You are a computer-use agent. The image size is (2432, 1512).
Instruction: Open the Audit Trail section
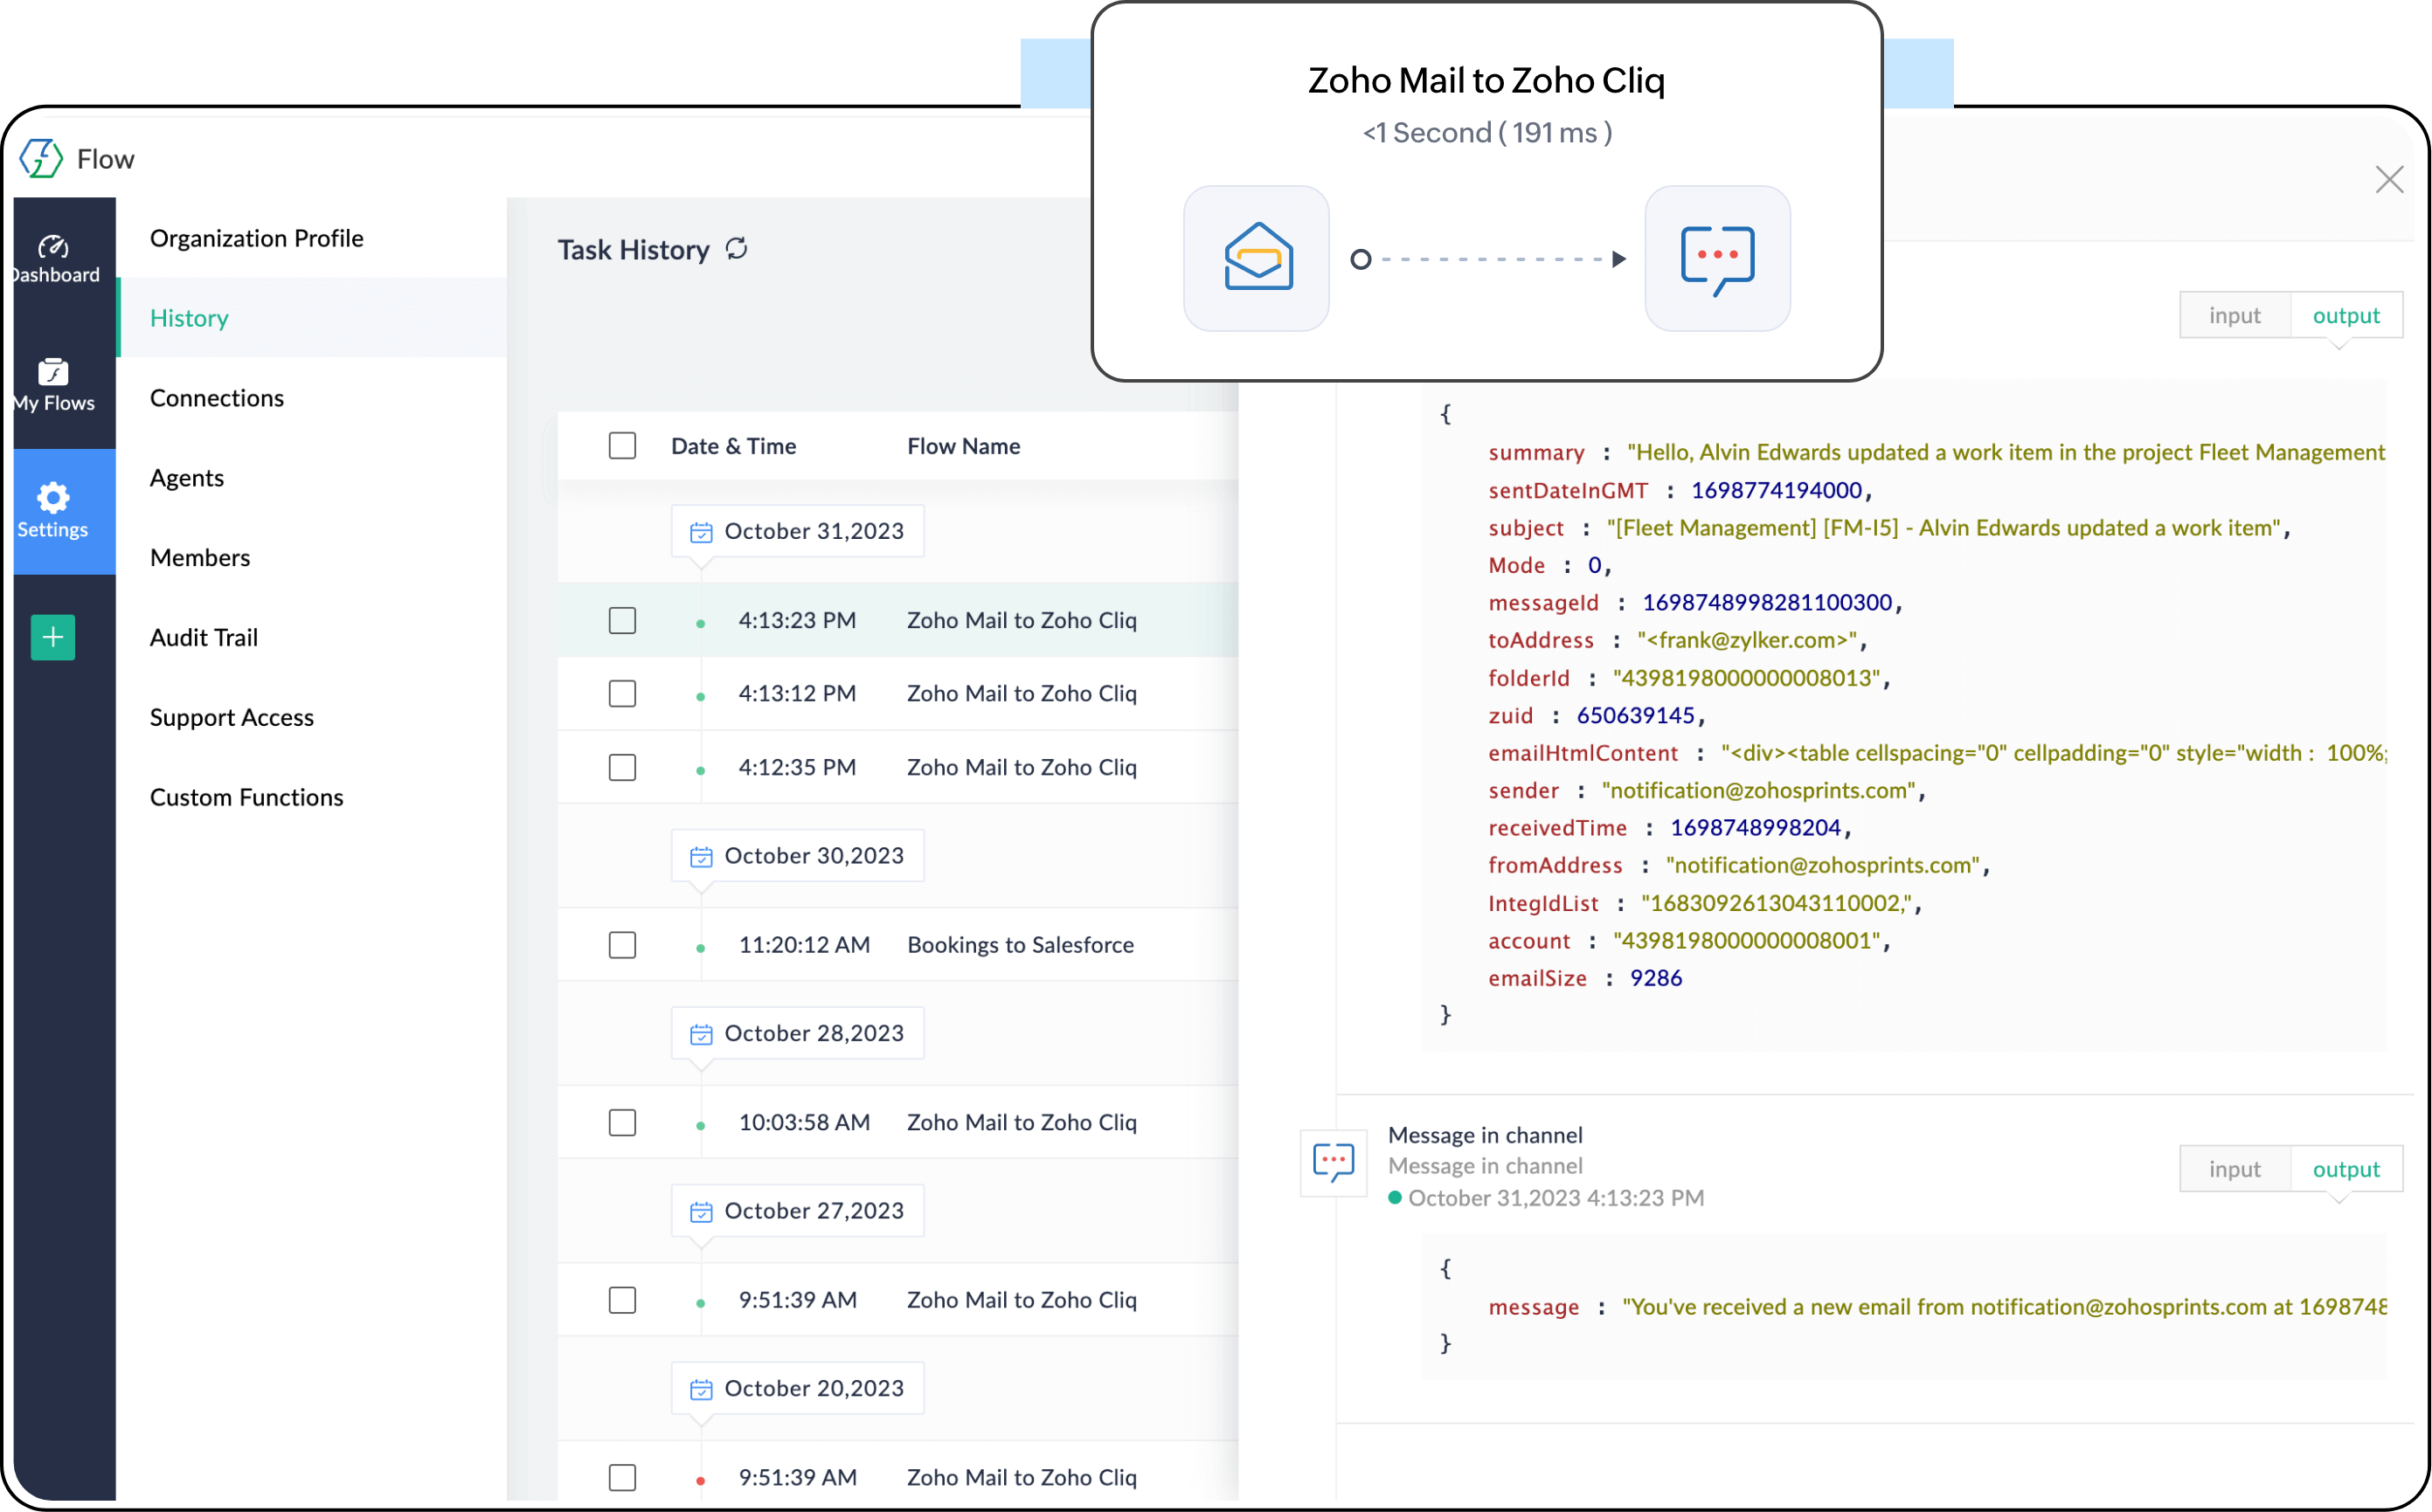(x=204, y=637)
